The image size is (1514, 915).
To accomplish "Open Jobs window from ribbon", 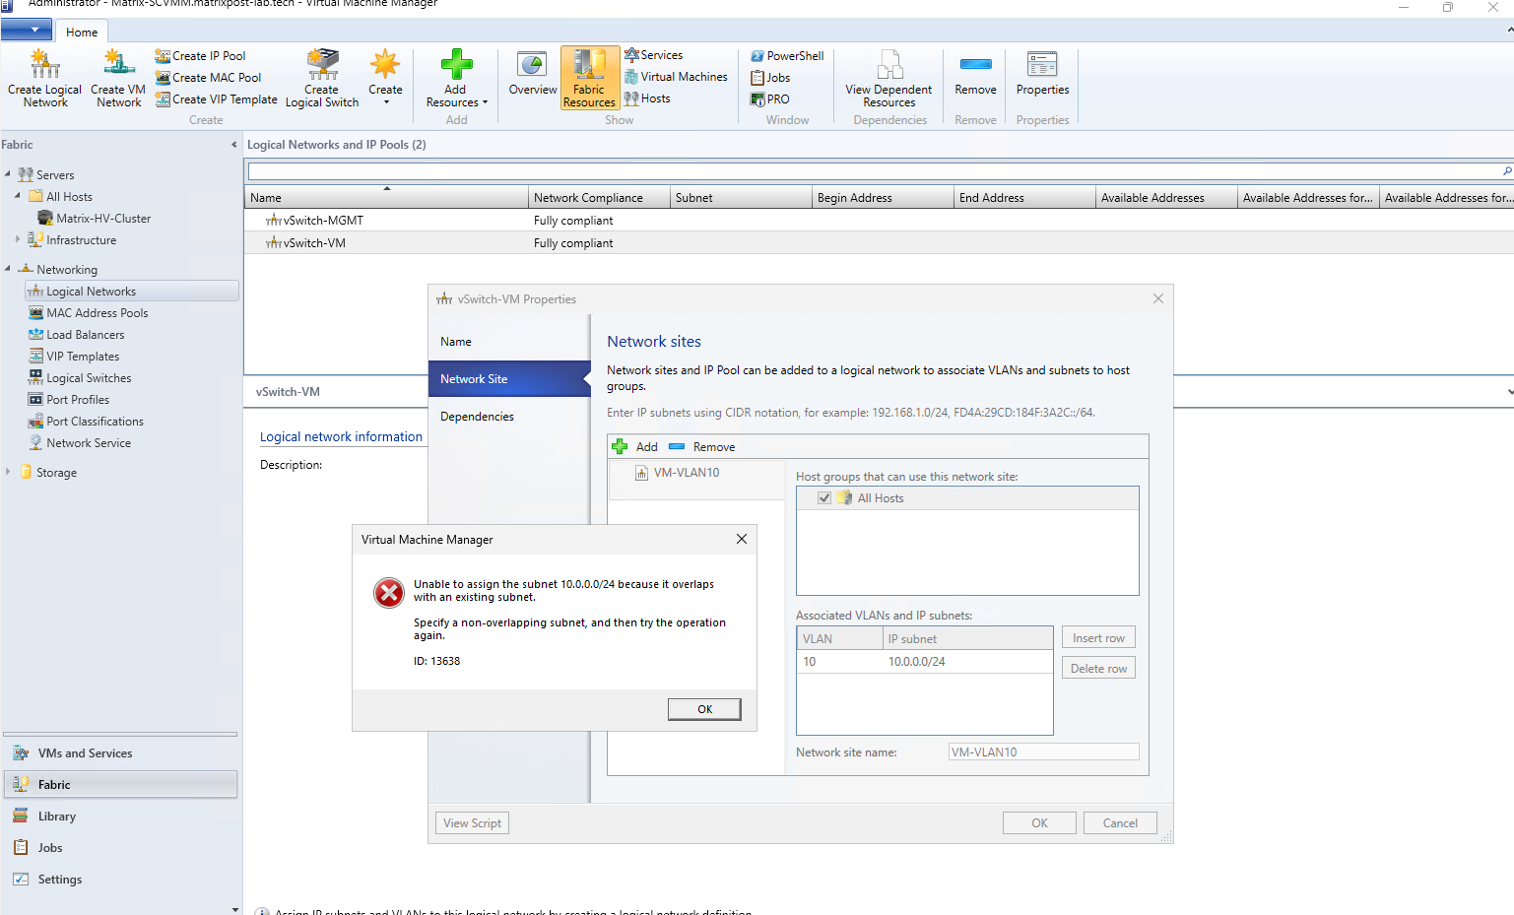I will [x=770, y=78].
